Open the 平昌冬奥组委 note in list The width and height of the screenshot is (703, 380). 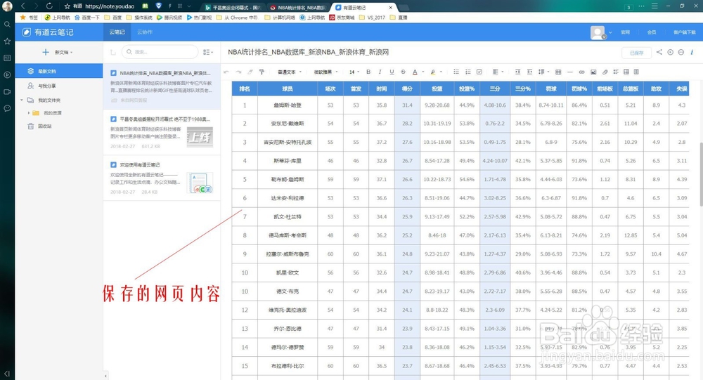coord(162,133)
